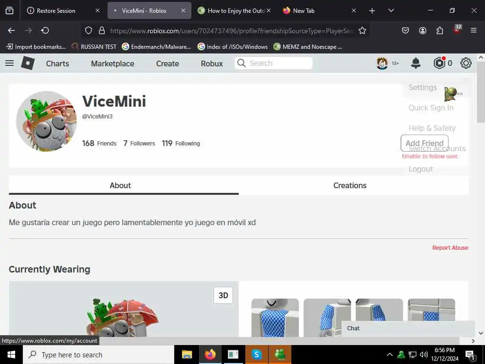Viewport: 485px width, 364px height.
Task: Open the Index of /ISOs/Windows bookmark
Action: coord(233,47)
